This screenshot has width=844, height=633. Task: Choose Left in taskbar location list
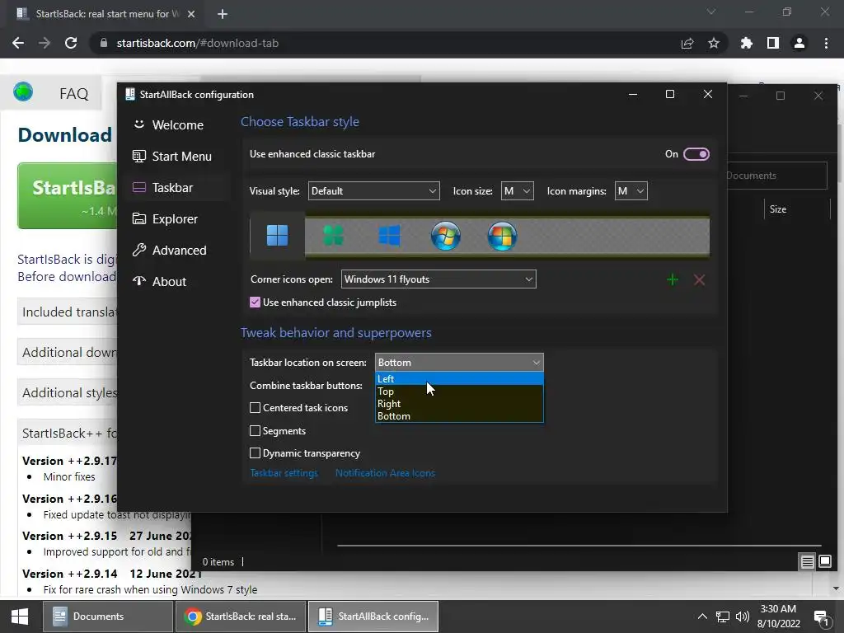tap(459, 379)
